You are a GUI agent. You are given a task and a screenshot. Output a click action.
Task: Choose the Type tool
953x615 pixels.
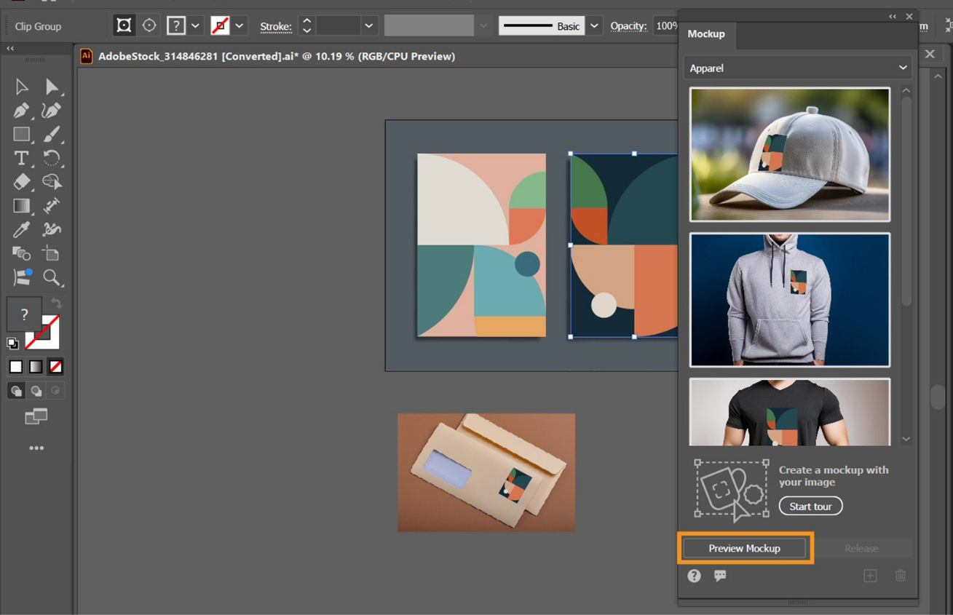click(21, 158)
